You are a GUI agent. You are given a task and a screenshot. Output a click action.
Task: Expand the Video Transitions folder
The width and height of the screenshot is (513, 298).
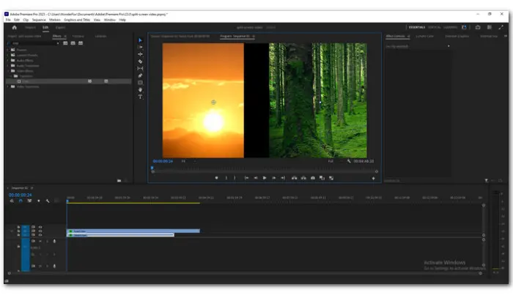click(x=8, y=86)
